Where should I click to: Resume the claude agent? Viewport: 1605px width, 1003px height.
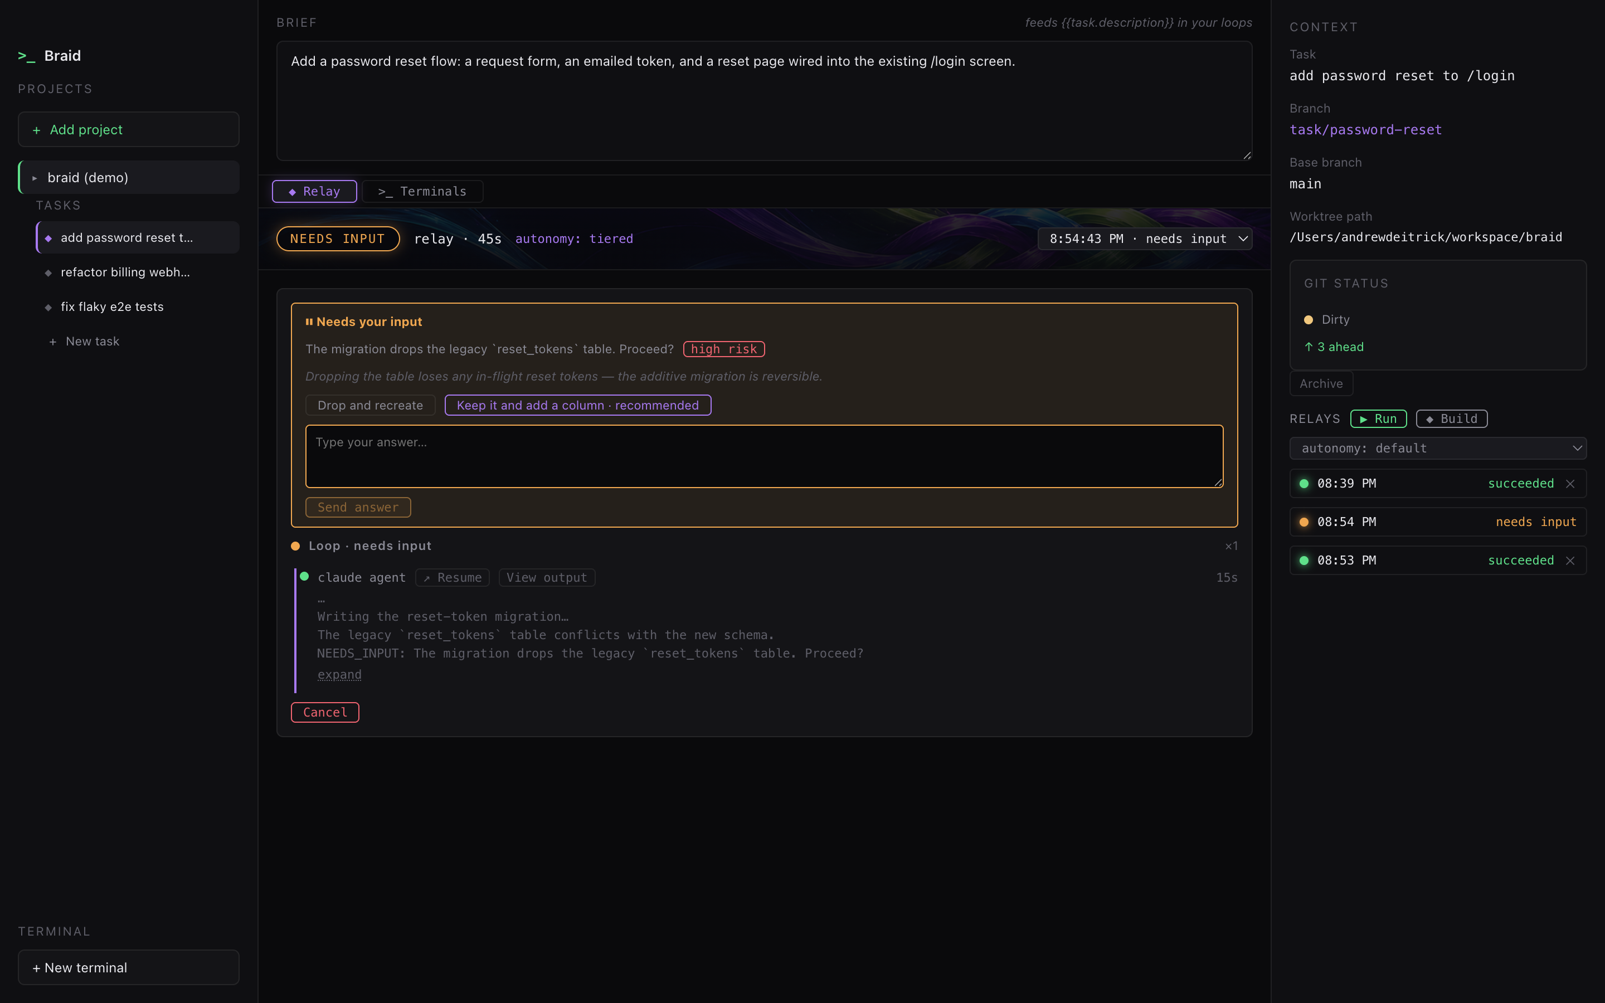tap(453, 578)
